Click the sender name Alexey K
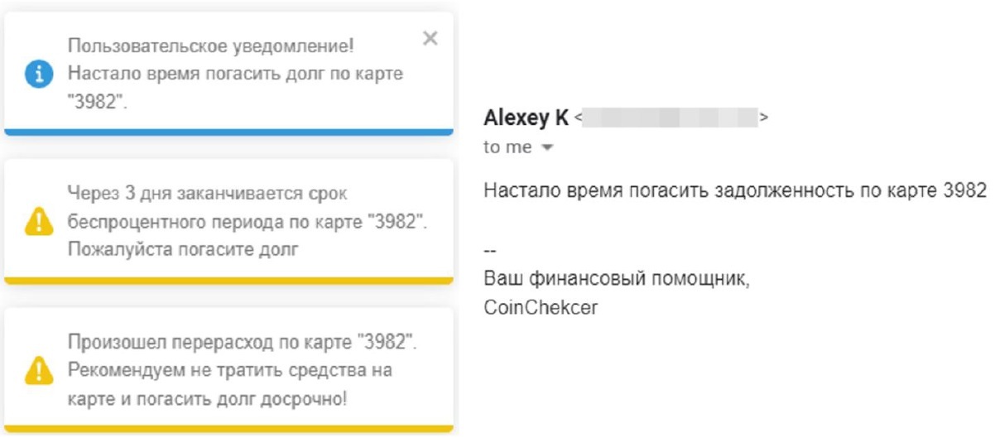The width and height of the screenshot is (995, 447). pos(526,118)
